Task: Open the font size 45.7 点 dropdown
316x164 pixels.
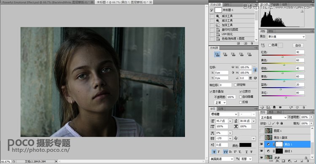Action: (230, 121)
